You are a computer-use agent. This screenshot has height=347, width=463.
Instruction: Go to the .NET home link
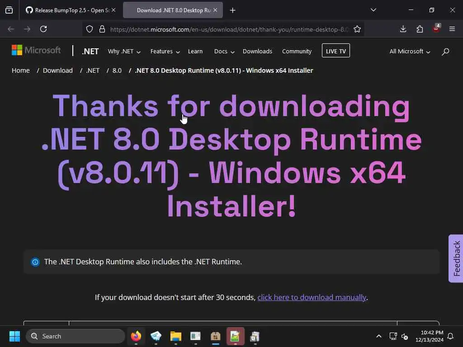point(90,52)
